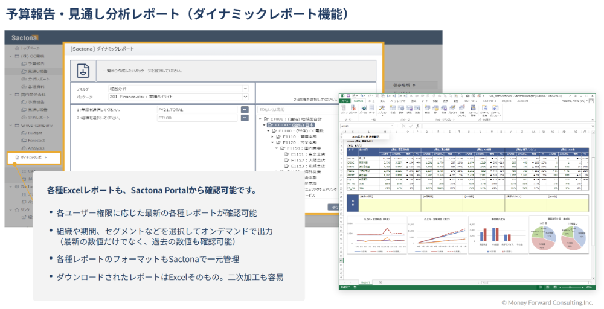The width and height of the screenshot is (604, 309).
Task: Collapse the 国内関係会社 sidebar group
Action: [x=11, y=94]
